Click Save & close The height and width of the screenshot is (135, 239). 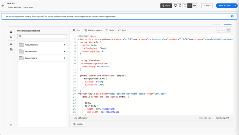click(x=224, y=5)
